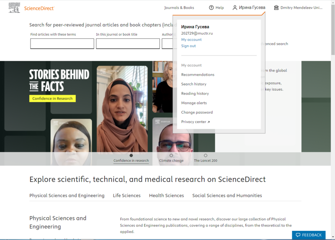This screenshot has width=335, height=240.
Task: Open Recommendations from user menu
Action: click(198, 74)
